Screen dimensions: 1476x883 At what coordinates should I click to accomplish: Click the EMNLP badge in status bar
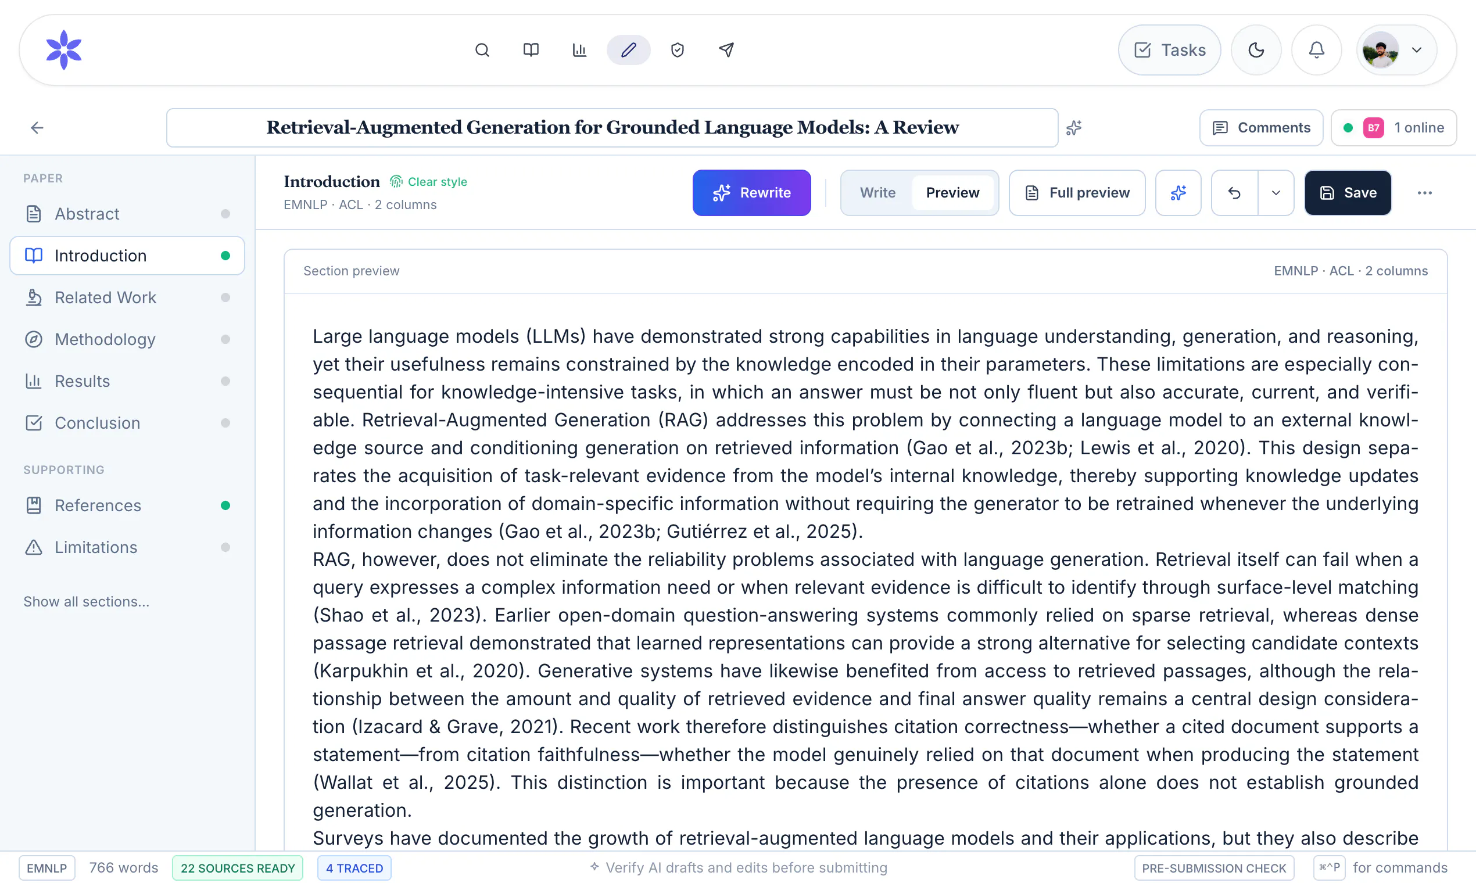[47, 868]
